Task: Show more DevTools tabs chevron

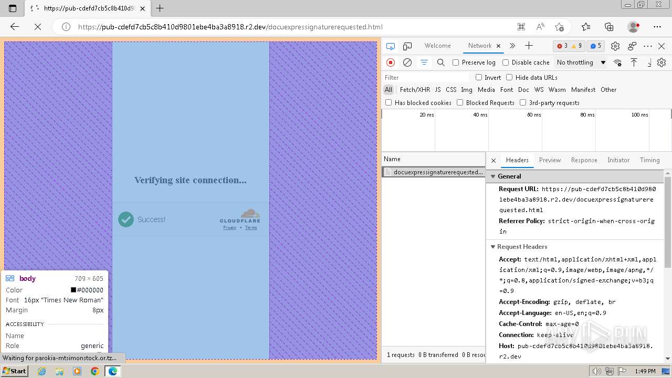Action: tap(512, 46)
